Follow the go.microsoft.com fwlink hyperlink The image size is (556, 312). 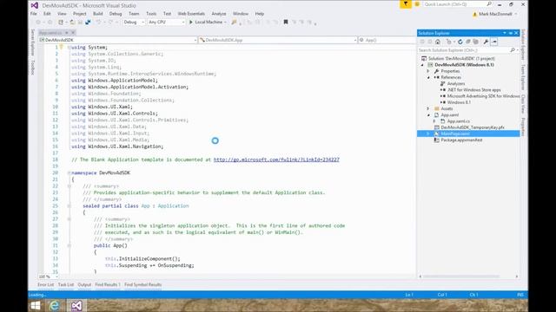click(276, 159)
